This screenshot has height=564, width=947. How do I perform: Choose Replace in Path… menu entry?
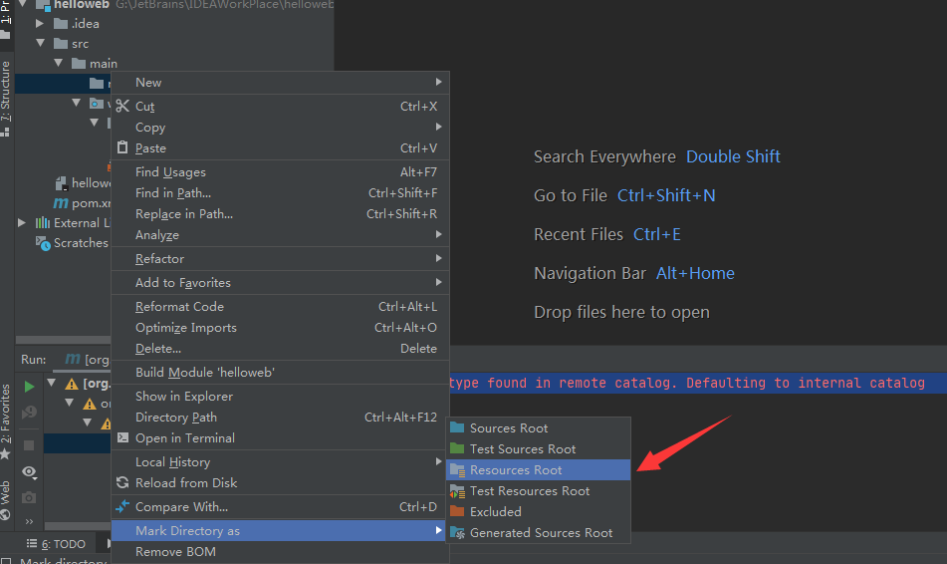pyautogui.click(x=280, y=214)
